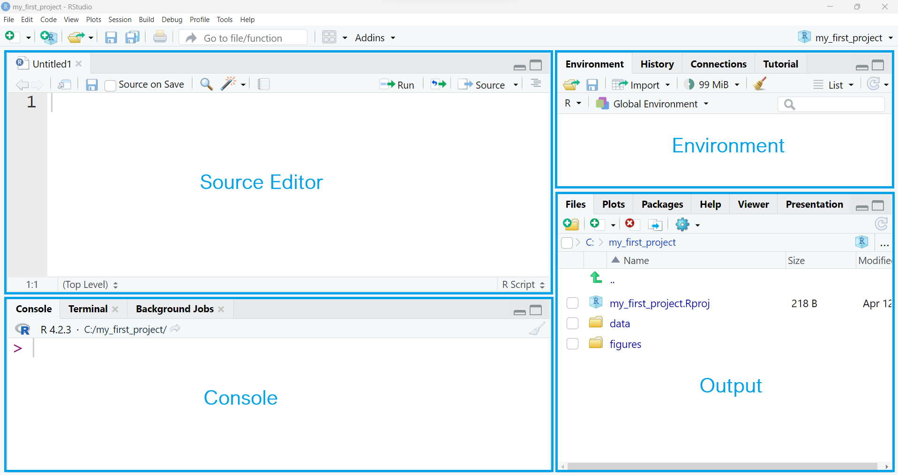Tick the select-all checkbox in the Files path bar
This screenshot has height=475, width=898.
567,242
